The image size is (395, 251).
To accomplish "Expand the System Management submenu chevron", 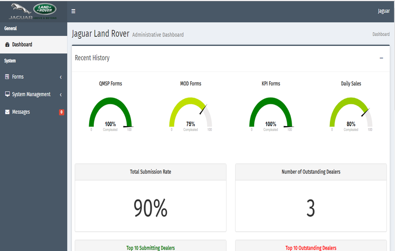I will click(x=61, y=95).
